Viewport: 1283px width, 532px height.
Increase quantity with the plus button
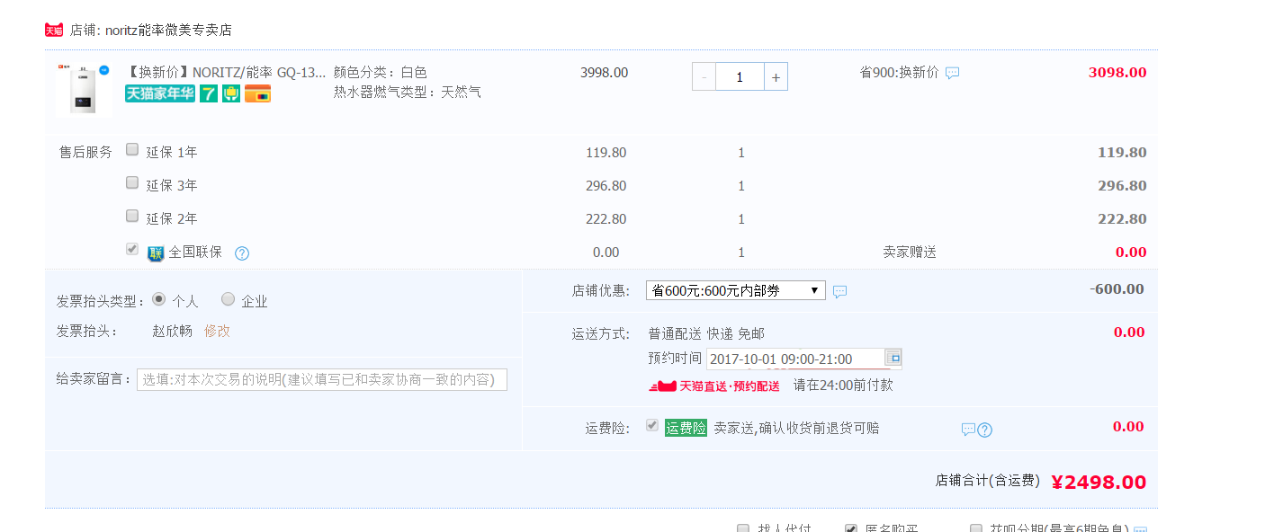(776, 76)
